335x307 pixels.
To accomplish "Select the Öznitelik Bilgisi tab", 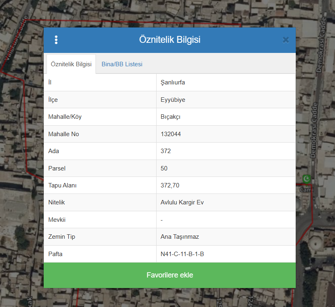I will 71,64.
